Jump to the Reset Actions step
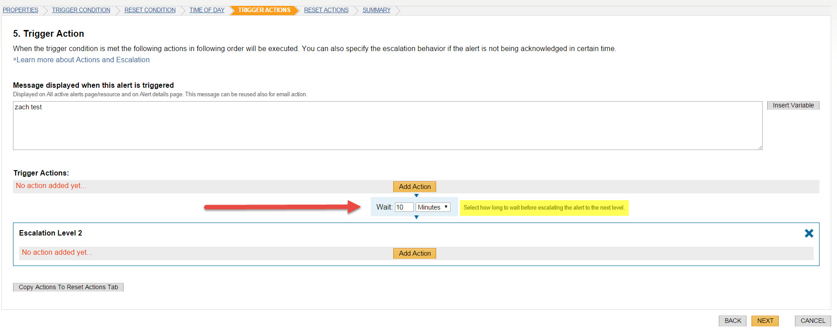Screen dimensions: 837x330 (x=326, y=10)
